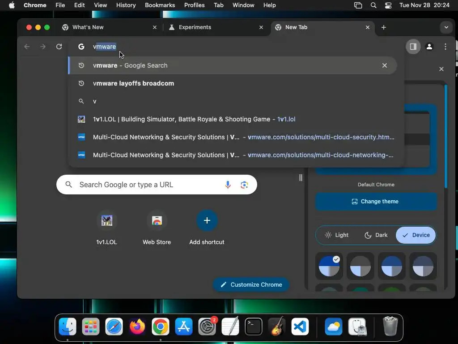
Task: Click the forward navigation arrow
Action: (43, 47)
